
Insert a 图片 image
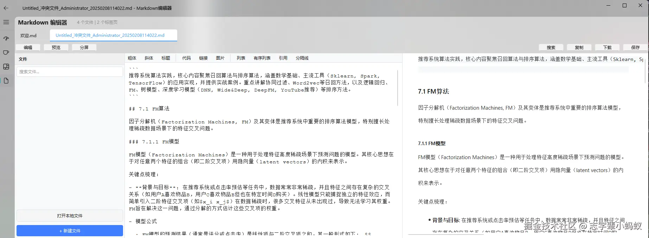(220, 58)
